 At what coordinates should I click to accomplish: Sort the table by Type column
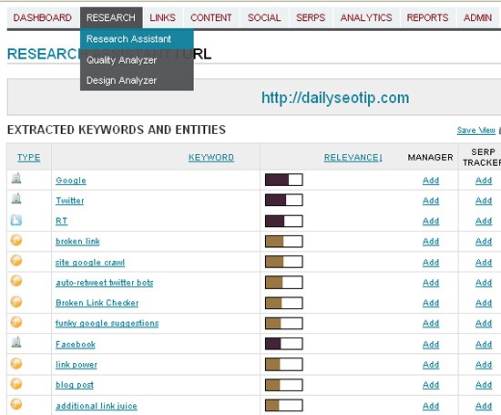(x=29, y=158)
